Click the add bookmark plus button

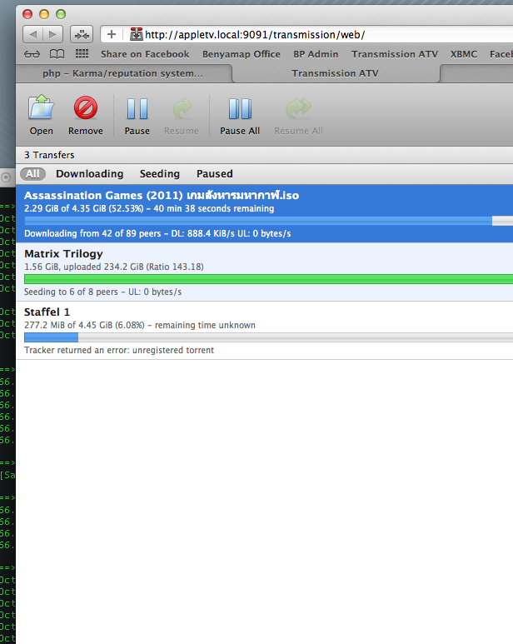(111, 34)
